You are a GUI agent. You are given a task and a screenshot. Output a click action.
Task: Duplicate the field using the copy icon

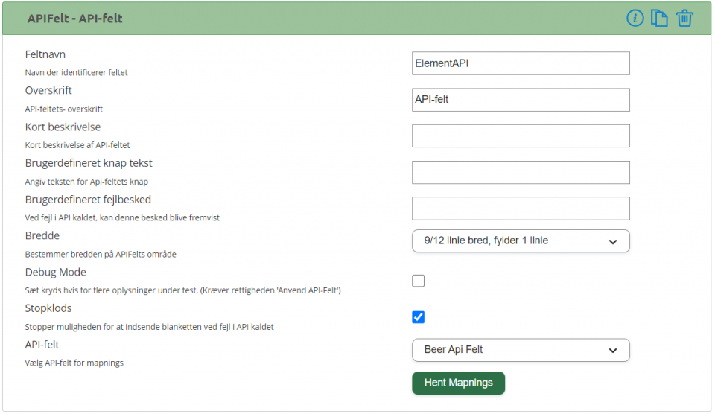(659, 18)
